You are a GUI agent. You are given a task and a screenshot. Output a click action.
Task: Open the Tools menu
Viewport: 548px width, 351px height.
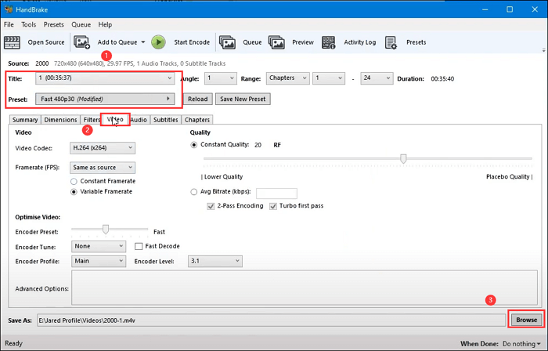[28, 25]
